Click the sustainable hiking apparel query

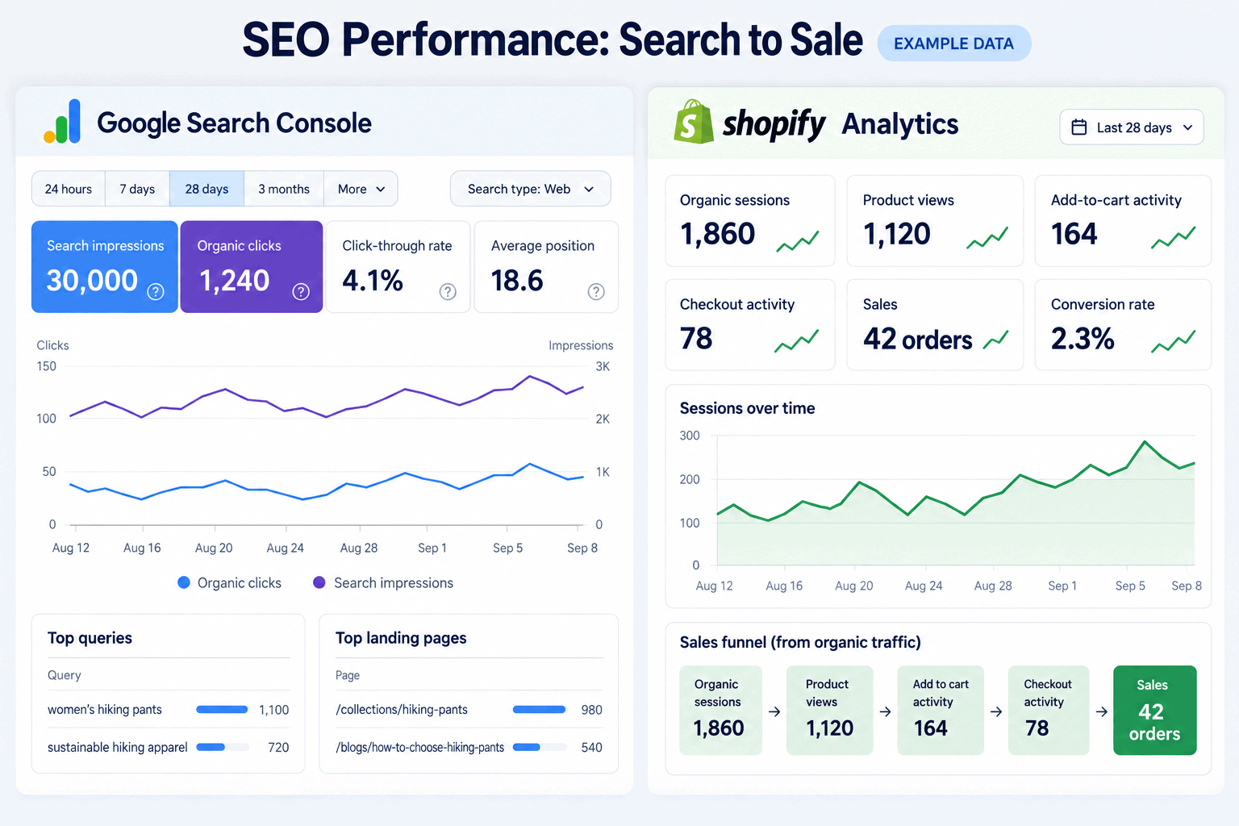tap(118, 748)
